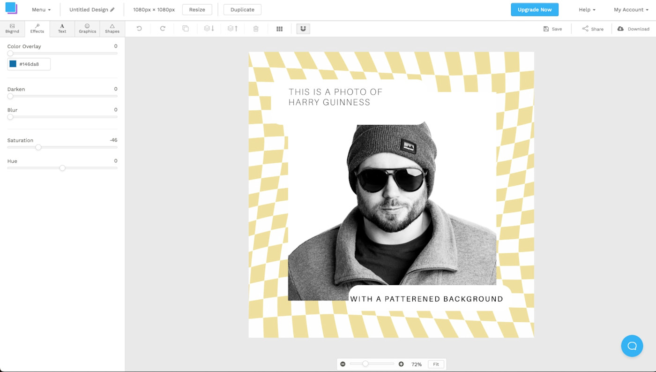This screenshot has width=656, height=372.
Task: Toggle the grid view icon
Action: pyautogui.click(x=280, y=29)
